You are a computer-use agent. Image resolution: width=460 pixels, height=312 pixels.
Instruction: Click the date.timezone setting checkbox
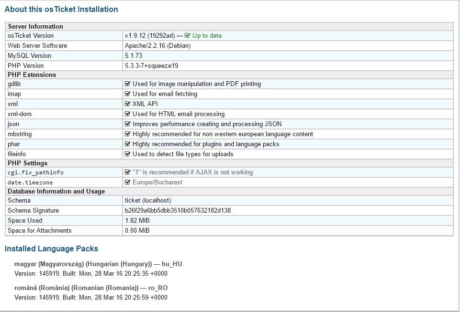pyautogui.click(x=128, y=182)
